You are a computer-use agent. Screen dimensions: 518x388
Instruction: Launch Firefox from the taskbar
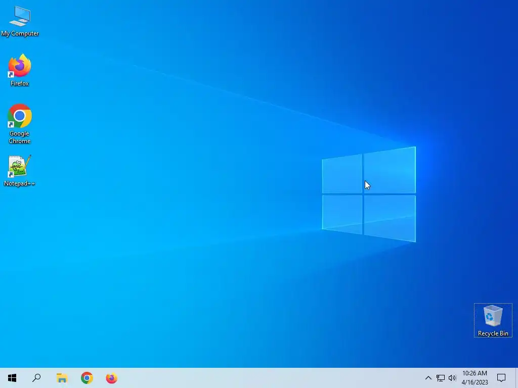coord(112,378)
